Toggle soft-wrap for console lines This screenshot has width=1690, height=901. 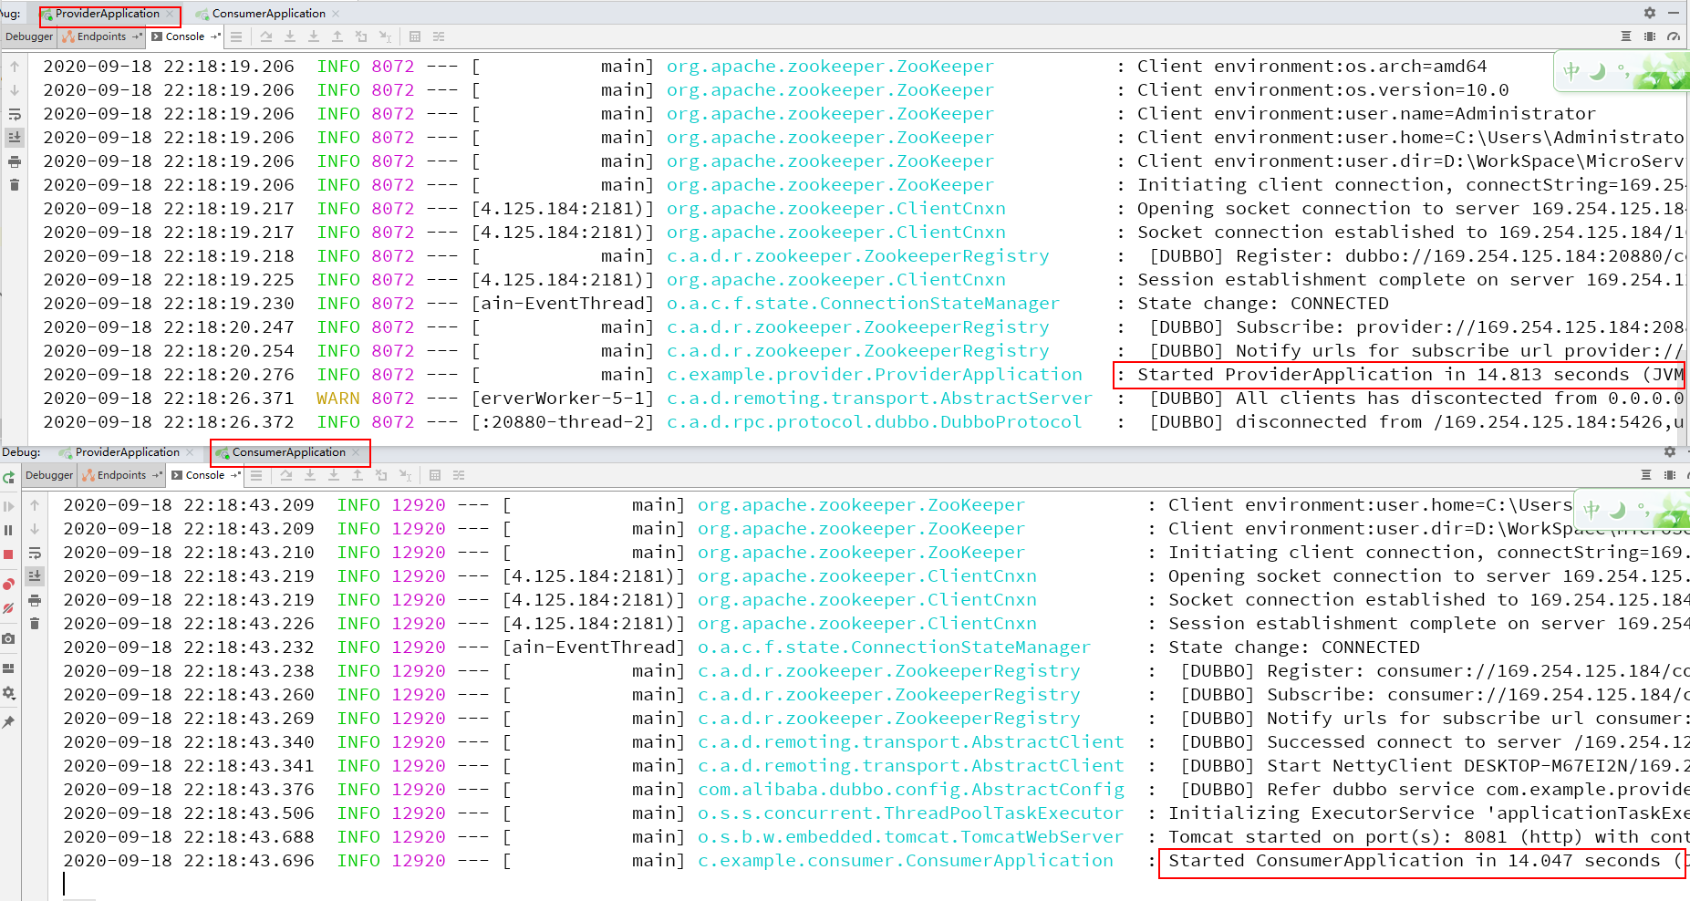[x=35, y=554]
